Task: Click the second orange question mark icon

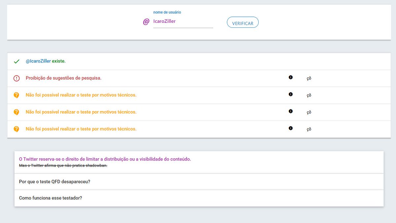Action: coord(16,112)
